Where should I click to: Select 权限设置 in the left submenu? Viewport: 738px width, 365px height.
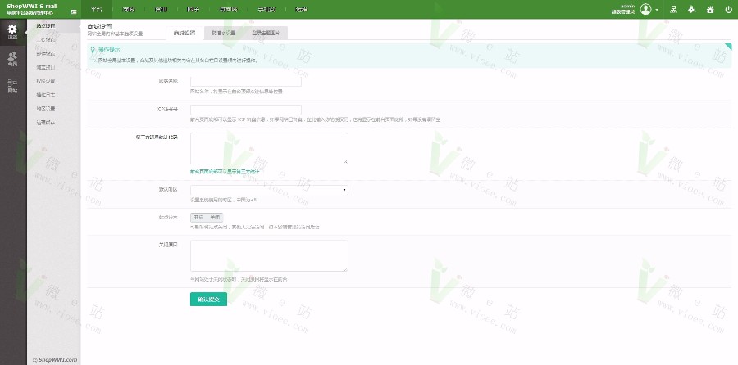pyautogui.click(x=46, y=81)
